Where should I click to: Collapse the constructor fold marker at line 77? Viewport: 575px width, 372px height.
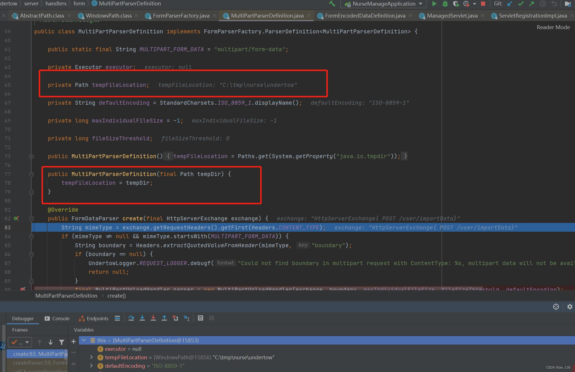(x=31, y=174)
